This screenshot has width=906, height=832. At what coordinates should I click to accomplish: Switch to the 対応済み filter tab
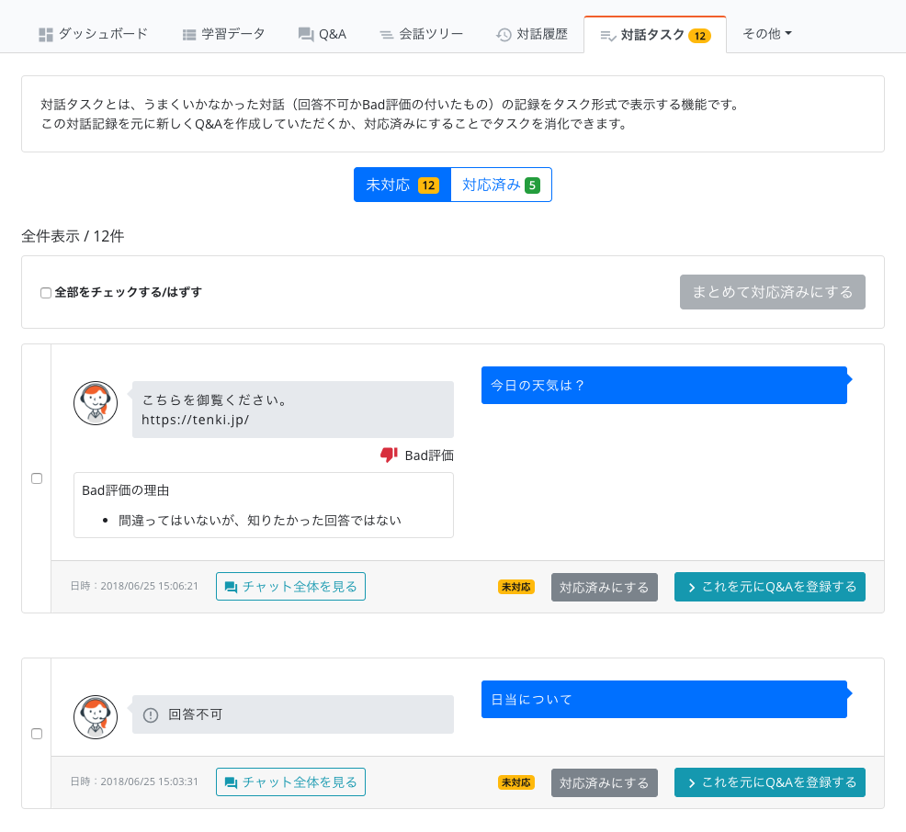501,185
